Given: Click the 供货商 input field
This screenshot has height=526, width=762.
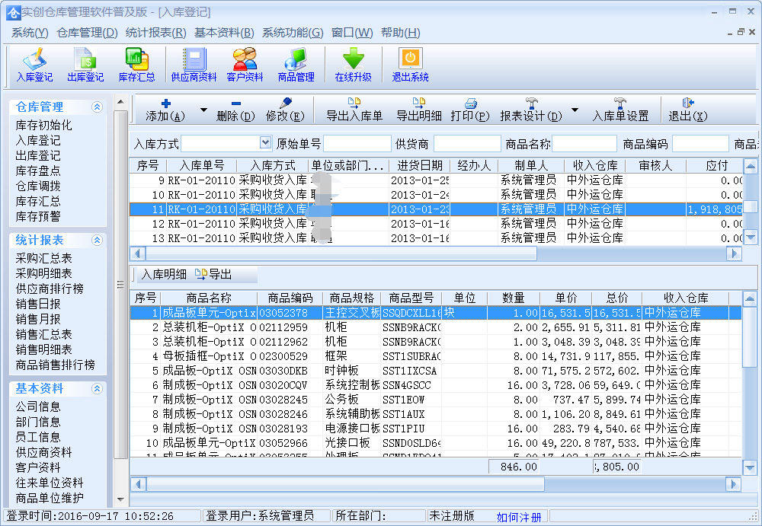Looking at the screenshot, I should pyautogui.click(x=467, y=143).
